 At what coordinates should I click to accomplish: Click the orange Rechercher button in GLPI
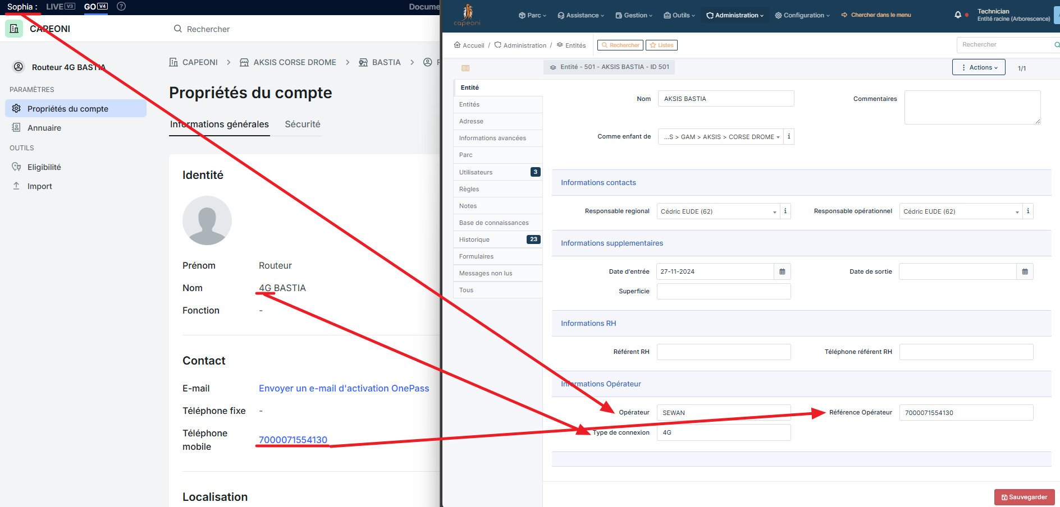coord(620,45)
